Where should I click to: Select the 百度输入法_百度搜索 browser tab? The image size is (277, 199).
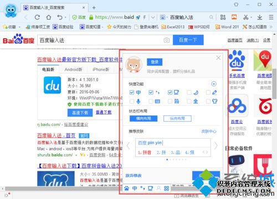[54, 8]
